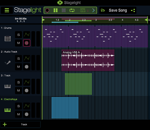The width and height of the screenshot is (150, 130).
Task: Click the loop start marker on the timeline
Action: [x=43, y=20]
